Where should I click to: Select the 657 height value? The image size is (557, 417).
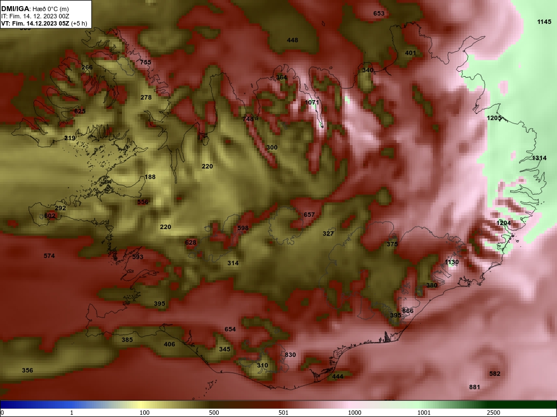click(309, 215)
